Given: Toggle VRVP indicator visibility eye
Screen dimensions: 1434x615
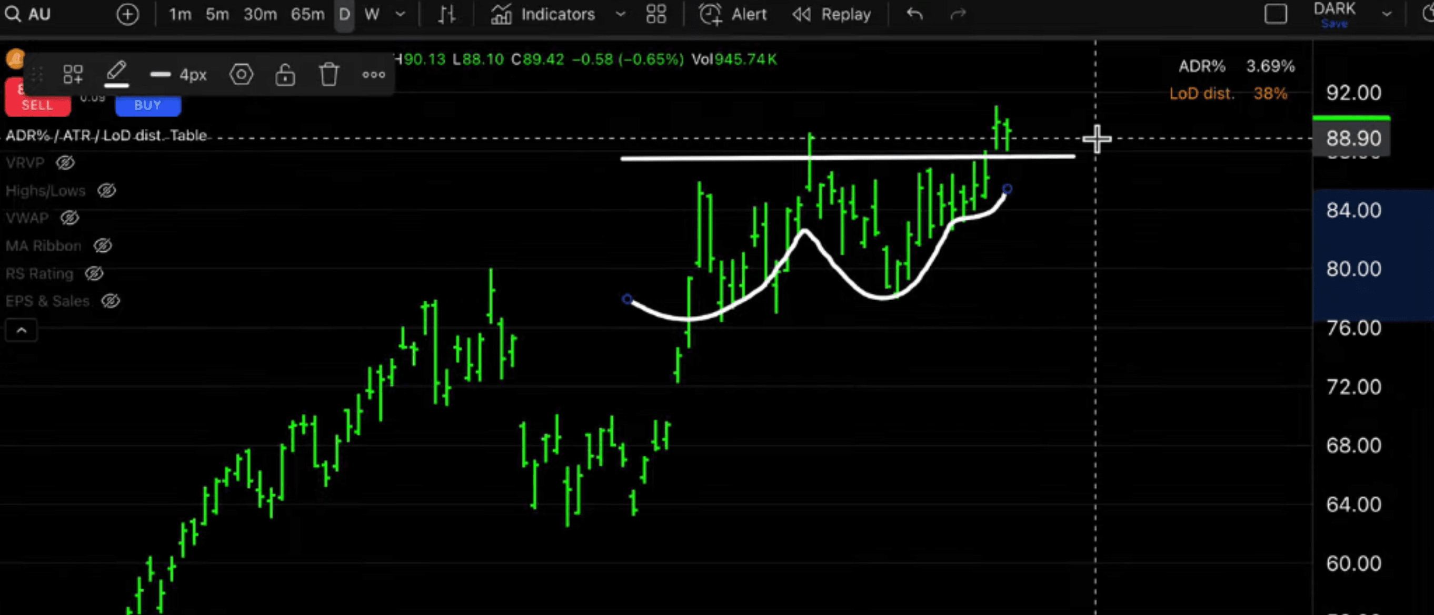Looking at the screenshot, I should click(65, 163).
